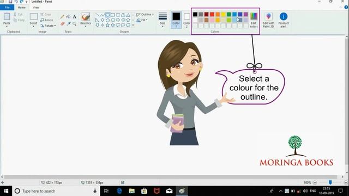This screenshot has height=196, width=349.
Task: Click the Type here to search box
Action: pos(56,191)
